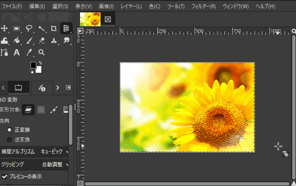Open ヘルプ(H) menu
296x186 pixels.
[x=265, y=6]
